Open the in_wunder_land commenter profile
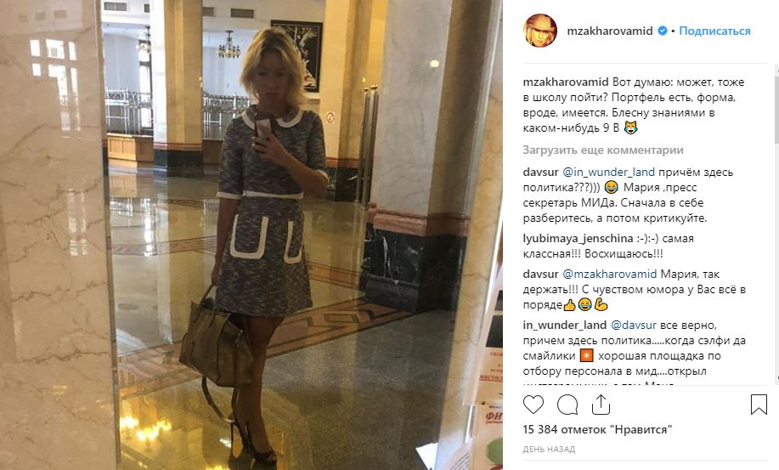Image resolution: width=779 pixels, height=470 pixels. (565, 325)
